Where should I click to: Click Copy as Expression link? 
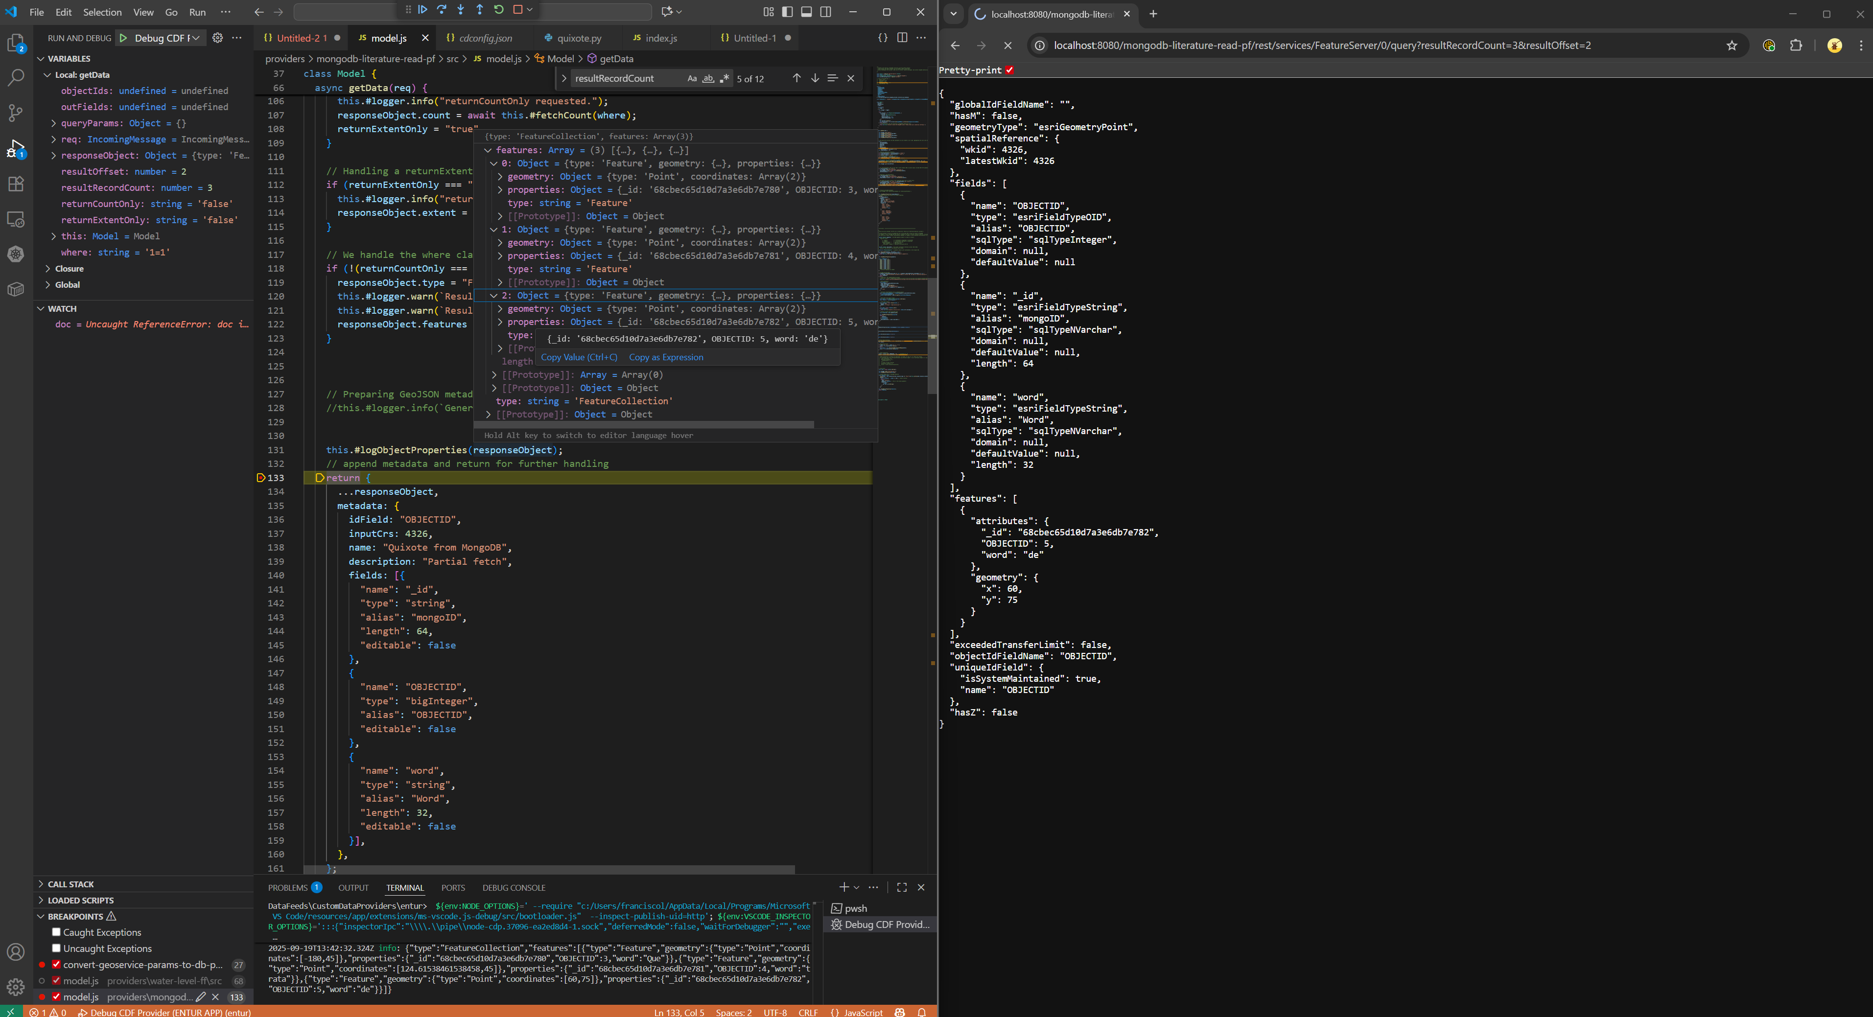click(666, 357)
